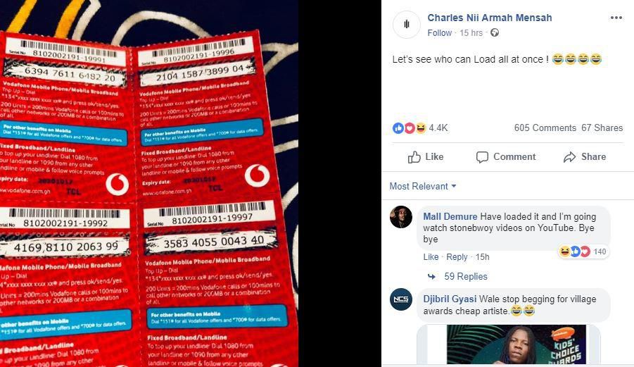
Task: Click the Vodafone recharge cards photo
Action: (149, 183)
